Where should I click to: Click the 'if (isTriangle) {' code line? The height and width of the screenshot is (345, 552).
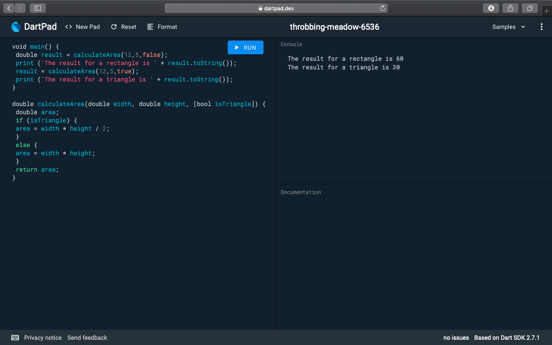pyautogui.click(x=46, y=120)
